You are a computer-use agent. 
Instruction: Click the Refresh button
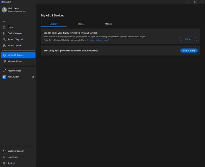pyautogui.click(x=188, y=39)
